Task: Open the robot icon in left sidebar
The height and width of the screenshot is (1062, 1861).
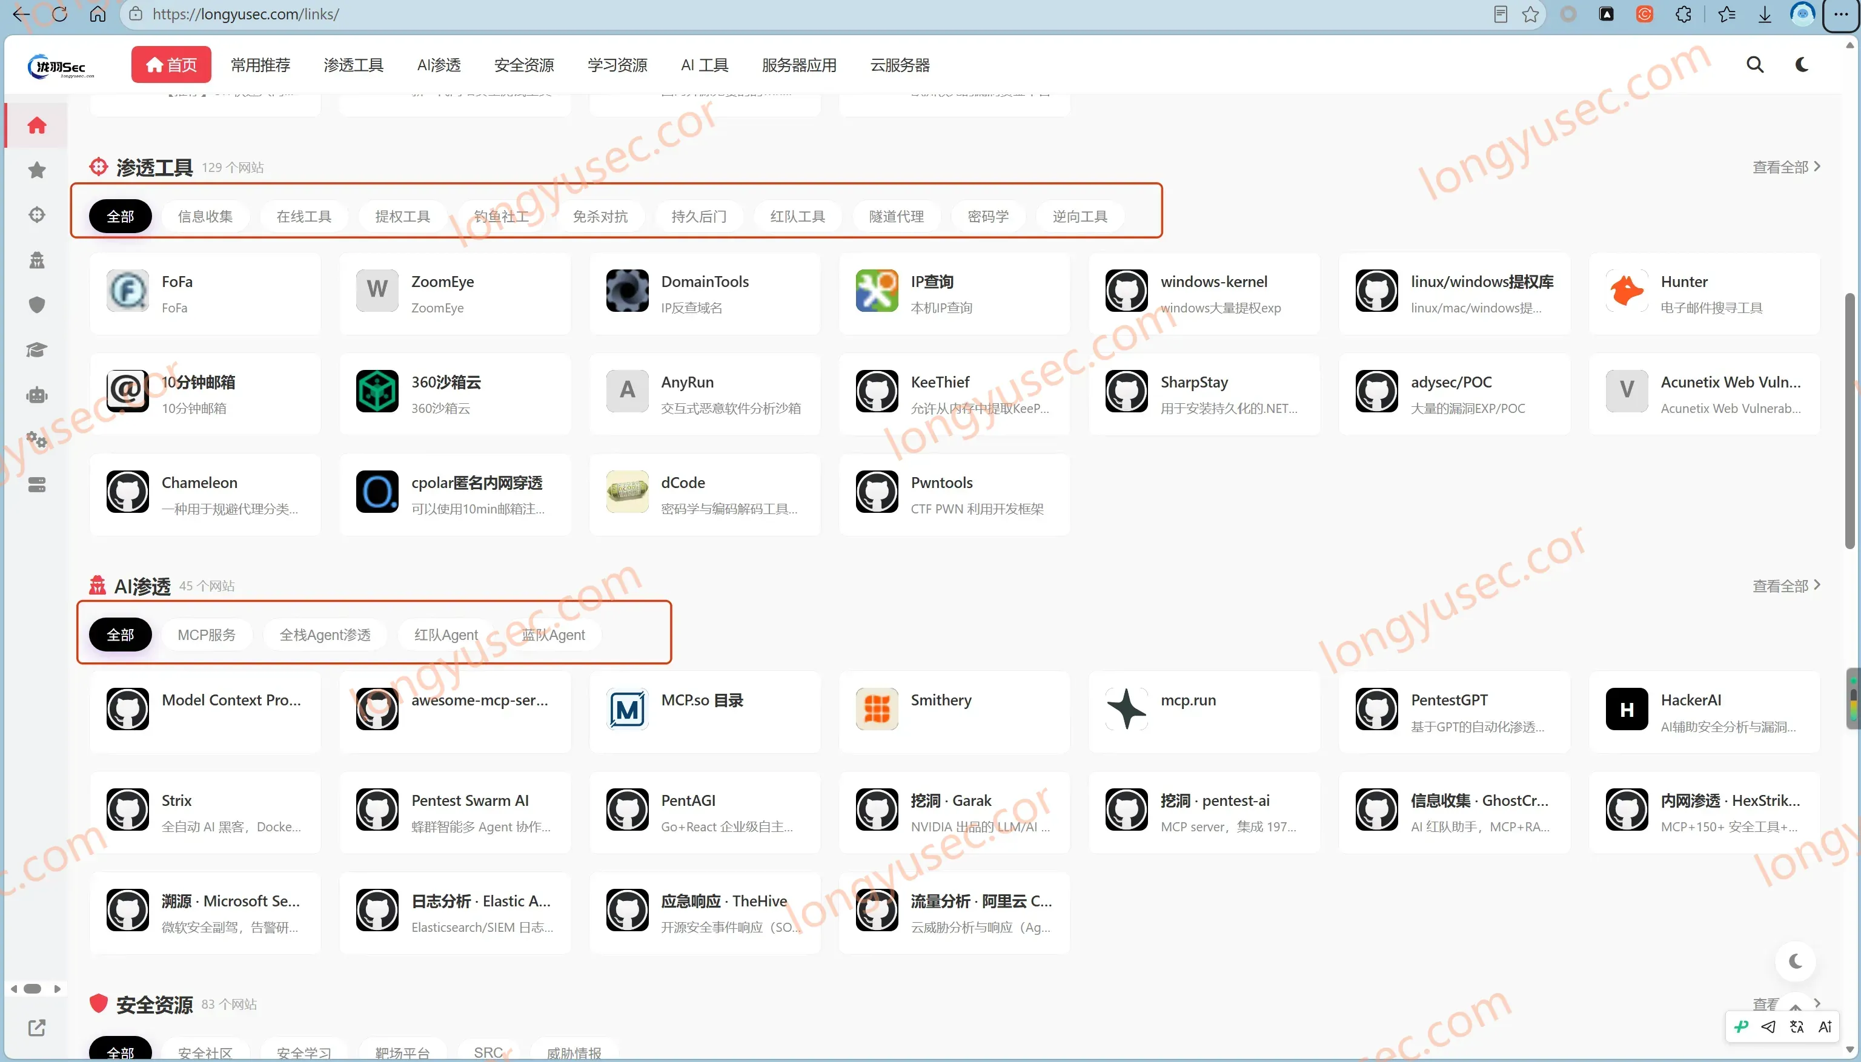Action: (36, 395)
